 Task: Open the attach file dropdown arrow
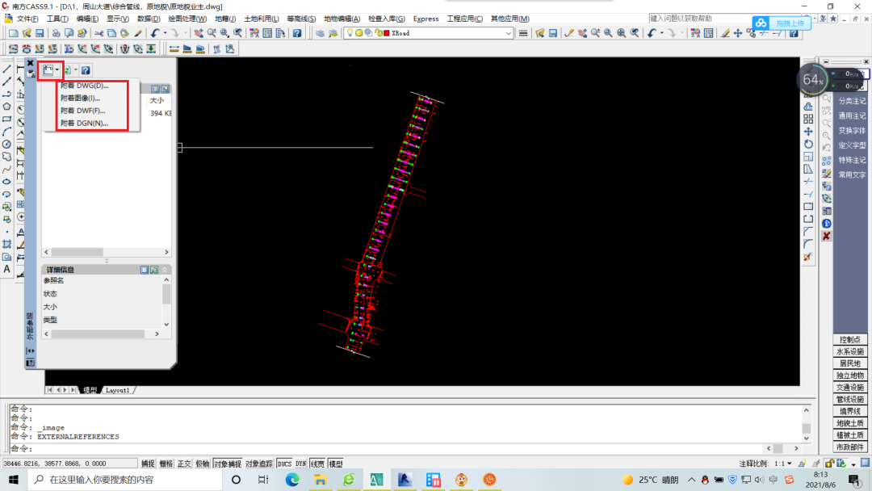pos(57,70)
